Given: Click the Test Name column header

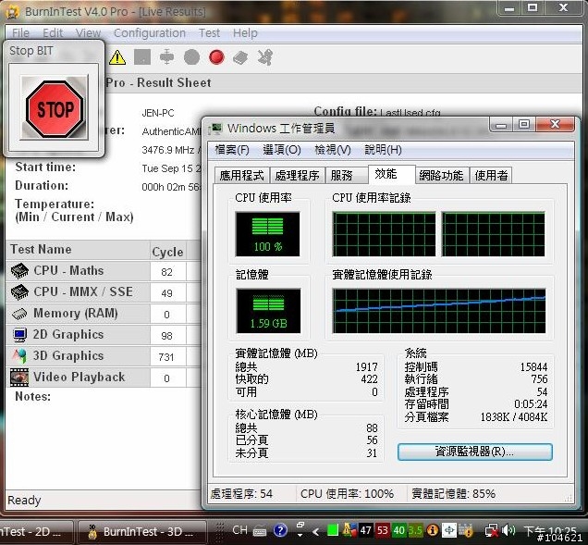Looking at the screenshot, I should (x=78, y=250).
